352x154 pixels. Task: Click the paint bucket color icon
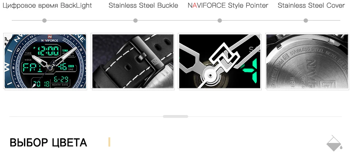(335, 143)
